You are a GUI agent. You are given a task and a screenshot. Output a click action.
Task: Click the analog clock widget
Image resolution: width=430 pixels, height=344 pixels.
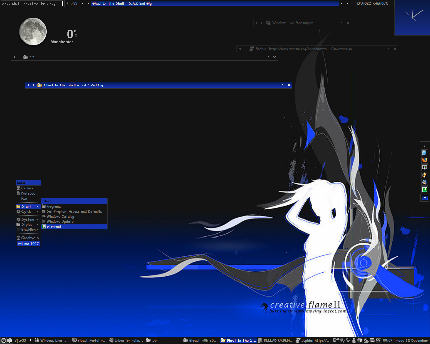(412, 18)
